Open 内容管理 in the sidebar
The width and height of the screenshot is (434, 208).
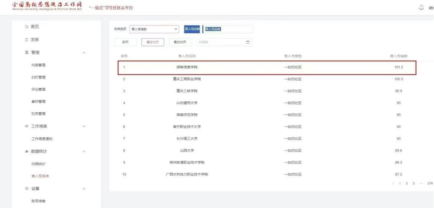(x=38, y=65)
